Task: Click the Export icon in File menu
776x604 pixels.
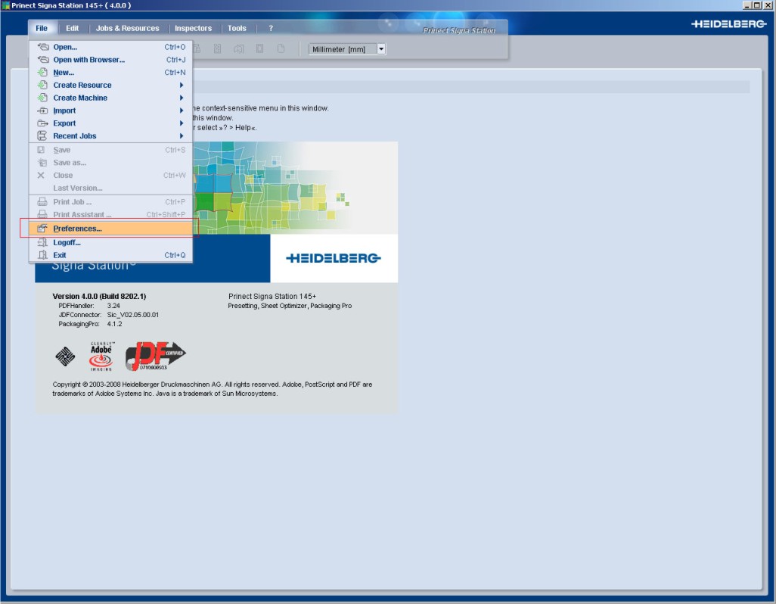Action: (43, 123)
